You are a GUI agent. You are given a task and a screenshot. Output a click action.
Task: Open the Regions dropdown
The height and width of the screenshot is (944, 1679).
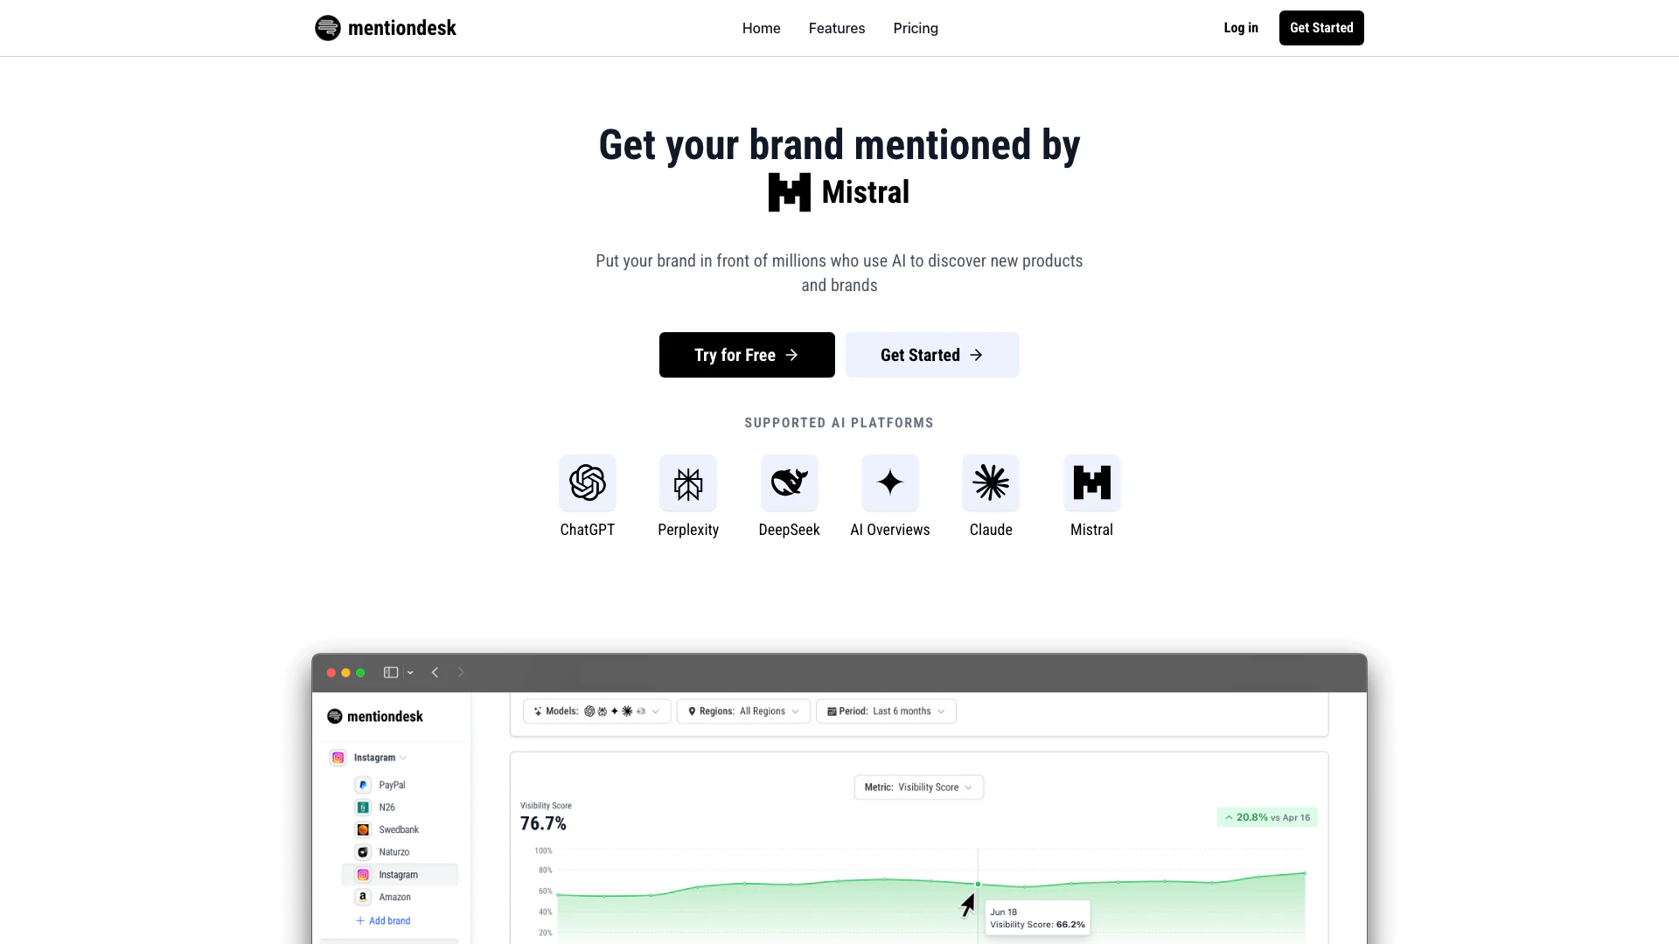[x=743, y=711]
